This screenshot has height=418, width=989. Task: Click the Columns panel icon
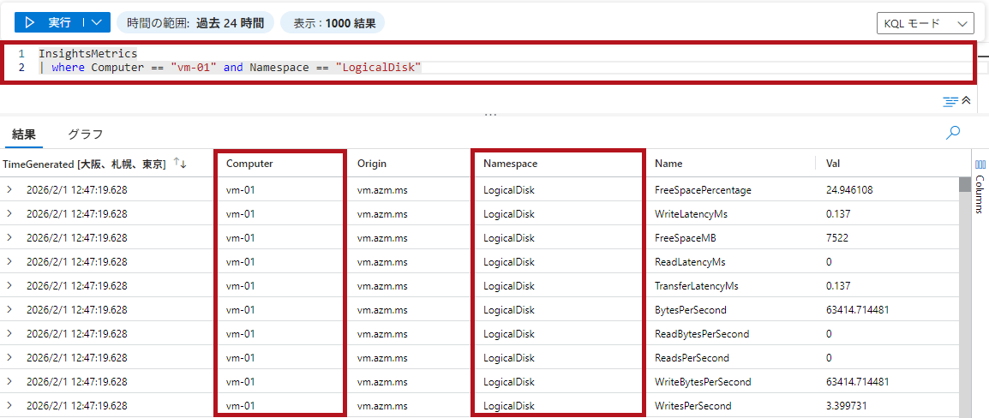tap(980, 164)
